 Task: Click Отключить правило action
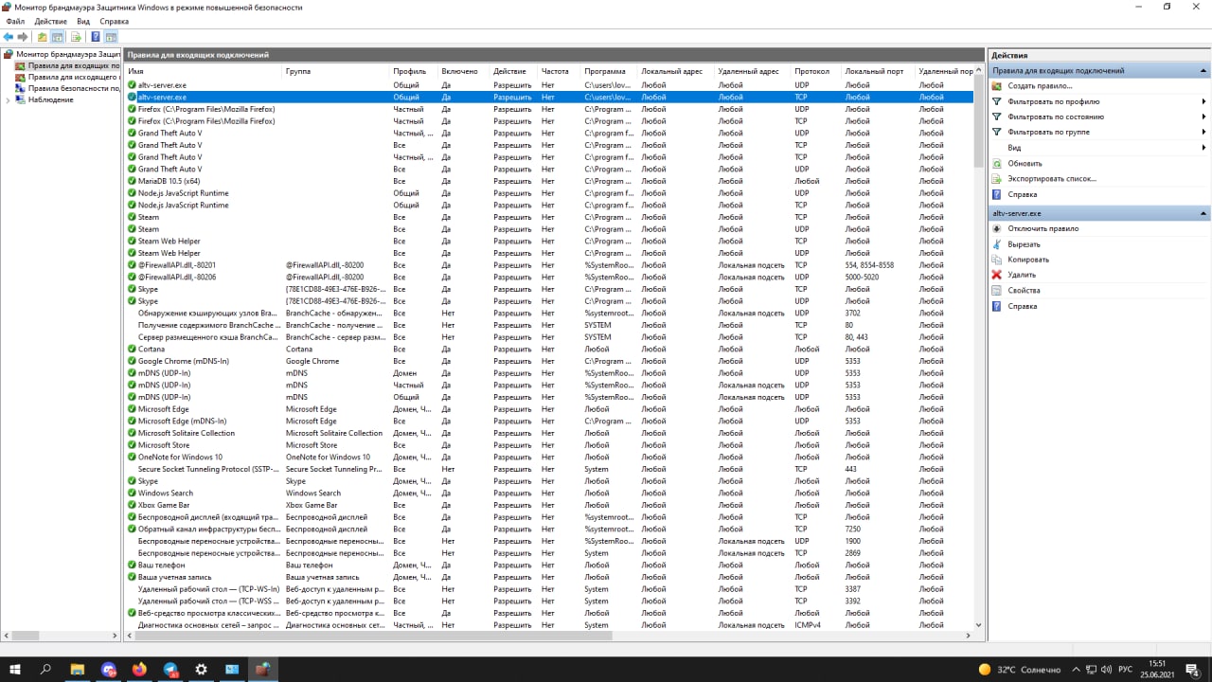[x=1043, y=229]
